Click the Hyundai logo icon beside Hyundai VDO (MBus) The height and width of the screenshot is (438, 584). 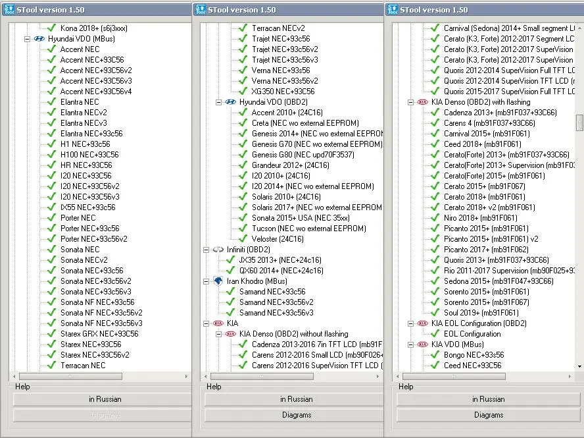click(39, 39)
